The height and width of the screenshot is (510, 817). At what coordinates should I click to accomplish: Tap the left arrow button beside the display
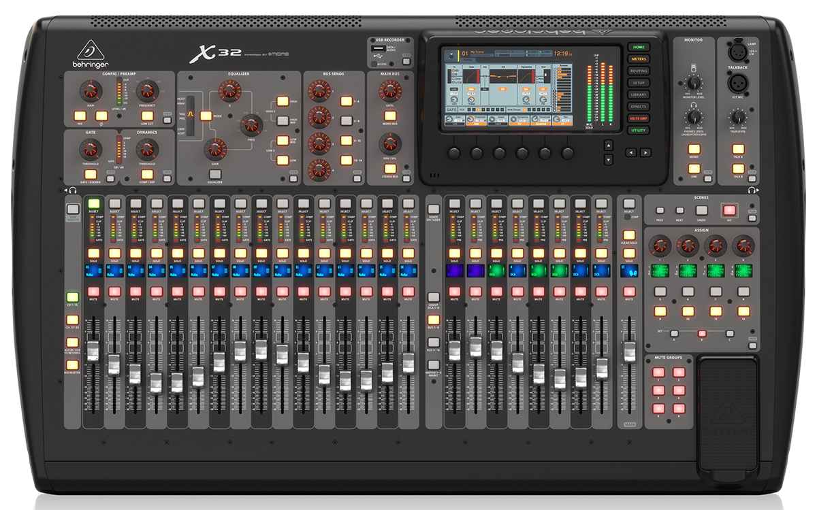(631, 152)
